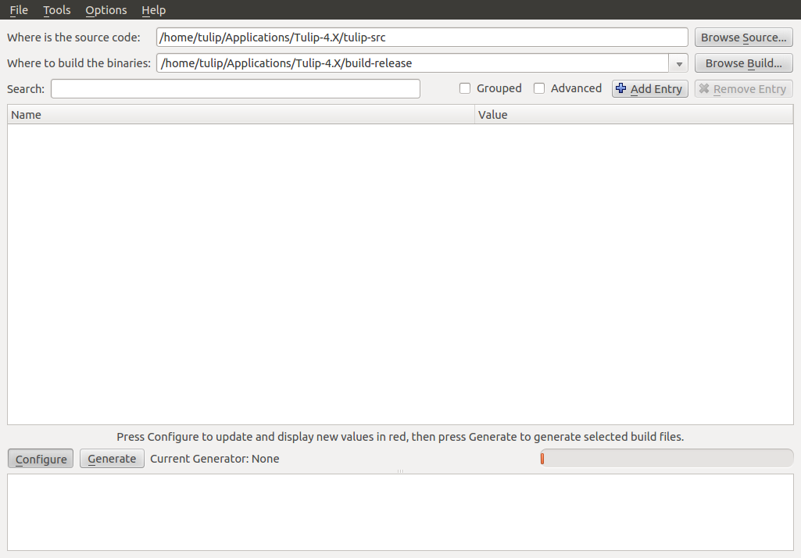Open the Help menu
The width and height of the screenshot is (801, 558).
(x=154, y=10)
